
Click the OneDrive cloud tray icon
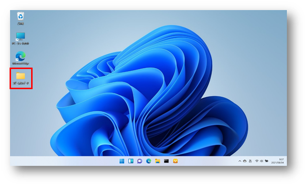click(245, 161)
